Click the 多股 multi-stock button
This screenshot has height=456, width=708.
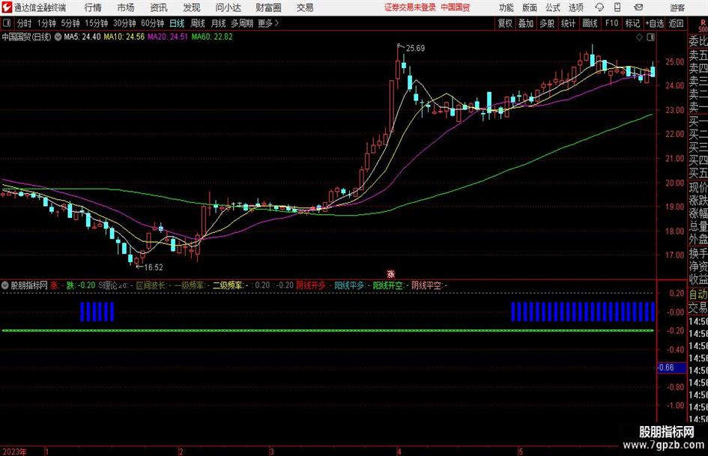[547, 23]
